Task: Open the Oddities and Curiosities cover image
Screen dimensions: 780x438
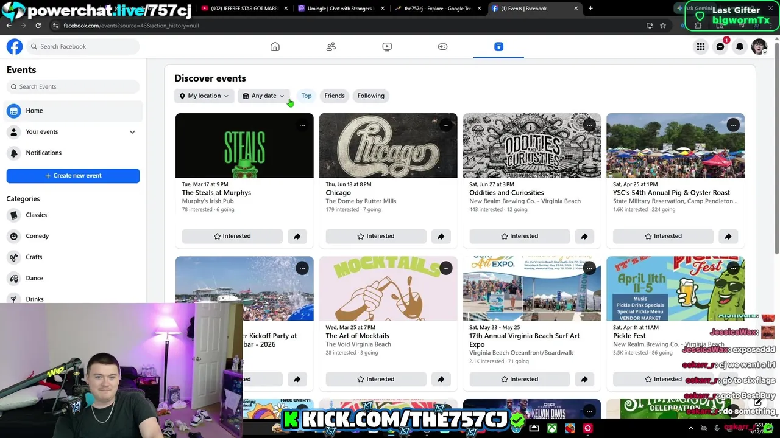Action: click(532, 145)
